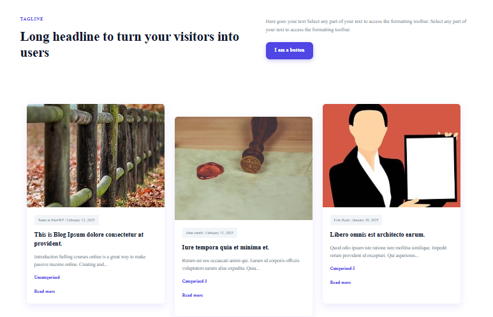Screen dimensions: 493x317
Task: Open the wooden fence post thumbnail
Action: (x=96, y=156)
